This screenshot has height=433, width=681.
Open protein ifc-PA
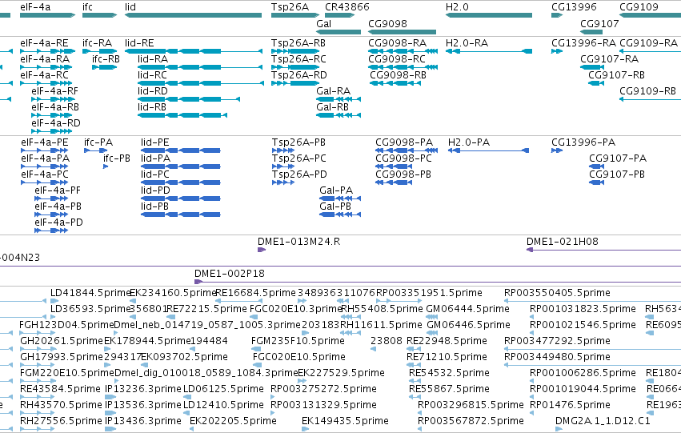98,142
